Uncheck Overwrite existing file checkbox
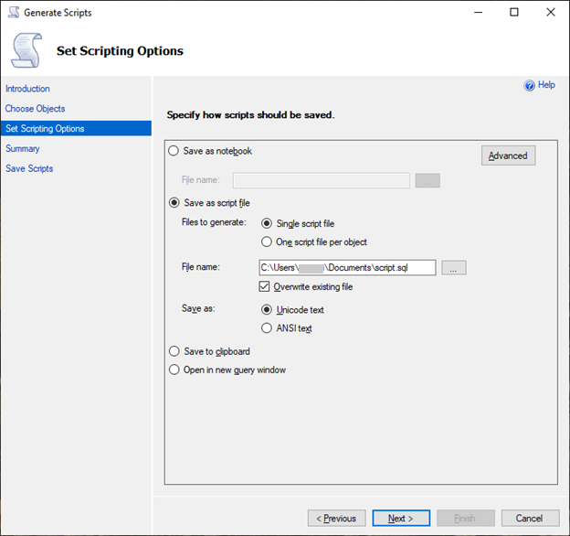 tap(266, 286)
